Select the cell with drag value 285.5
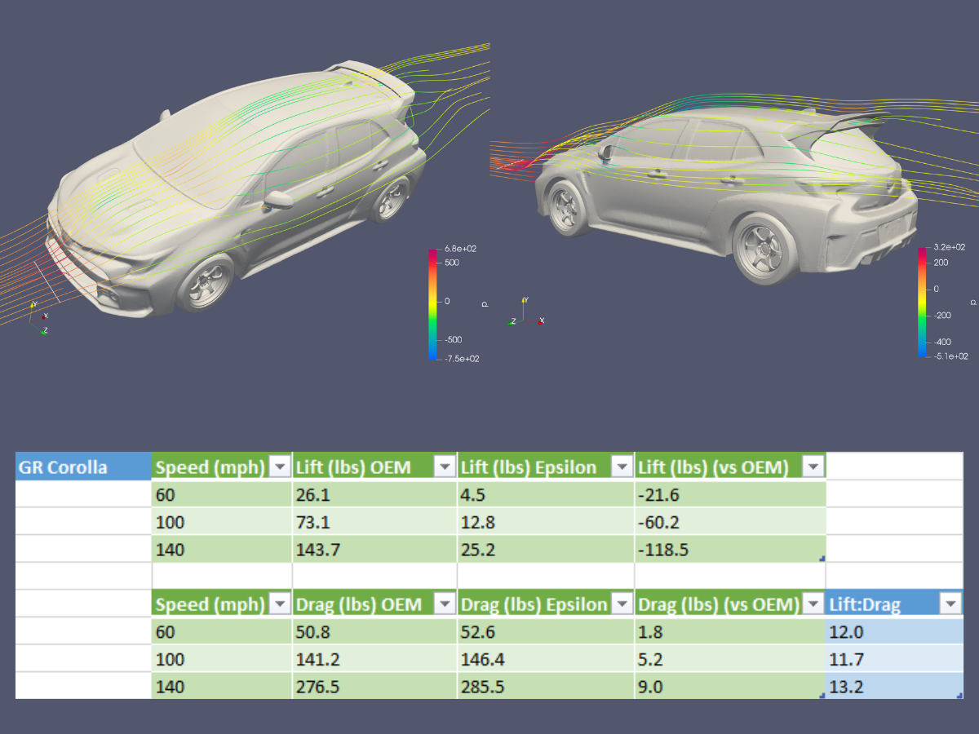The height and width of the screenshot is (734, 979). pos(545,687)
